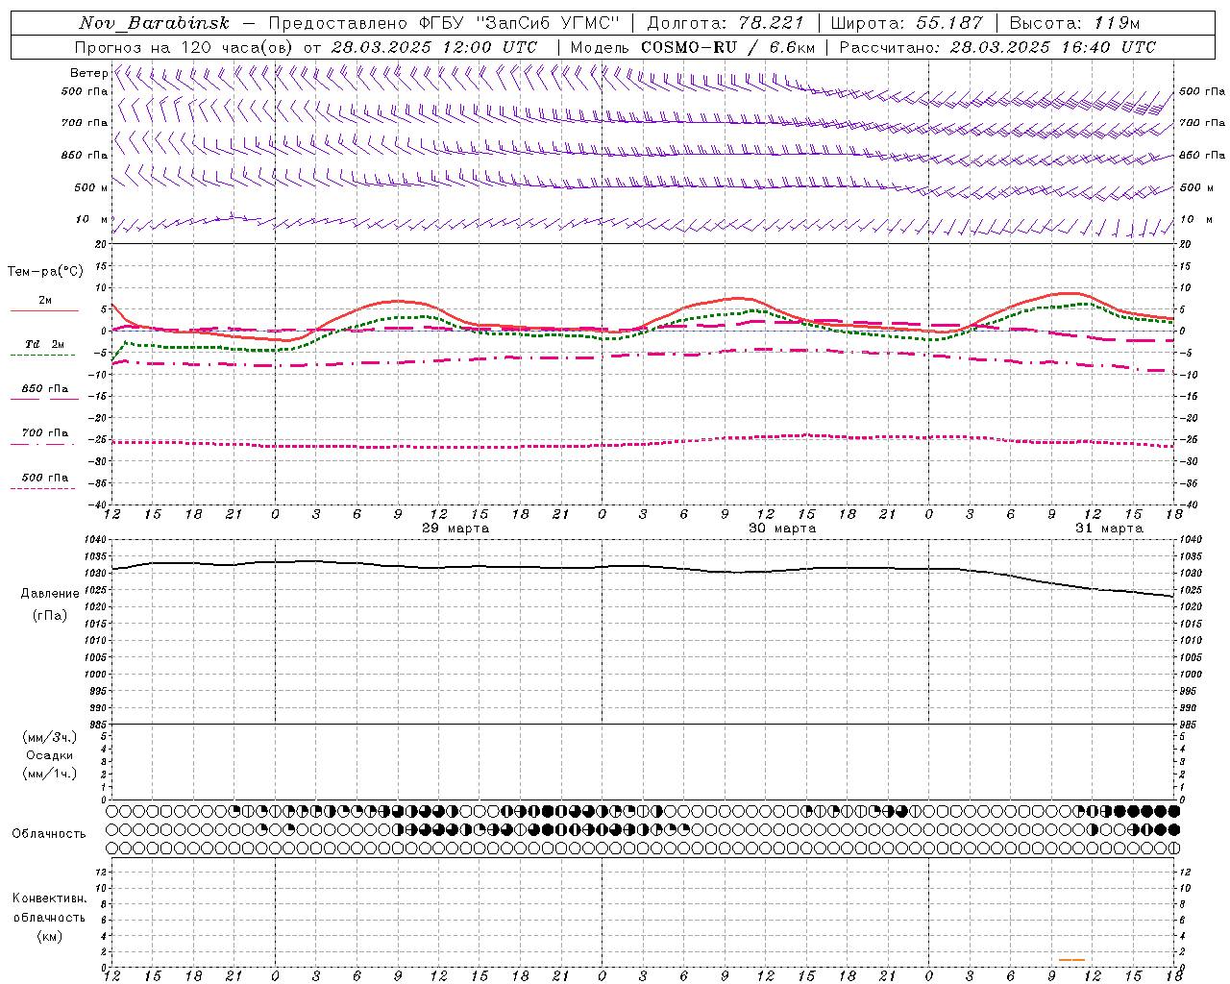Click the (км) unit label for convective clouds
The width and height of the screenshot is (1230, 984).
tap(49, 936)
